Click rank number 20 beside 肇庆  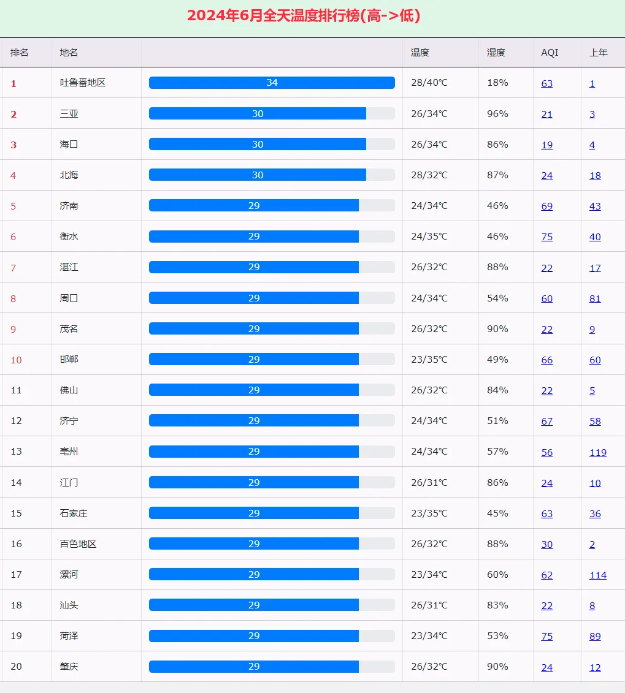pos(17,667)
